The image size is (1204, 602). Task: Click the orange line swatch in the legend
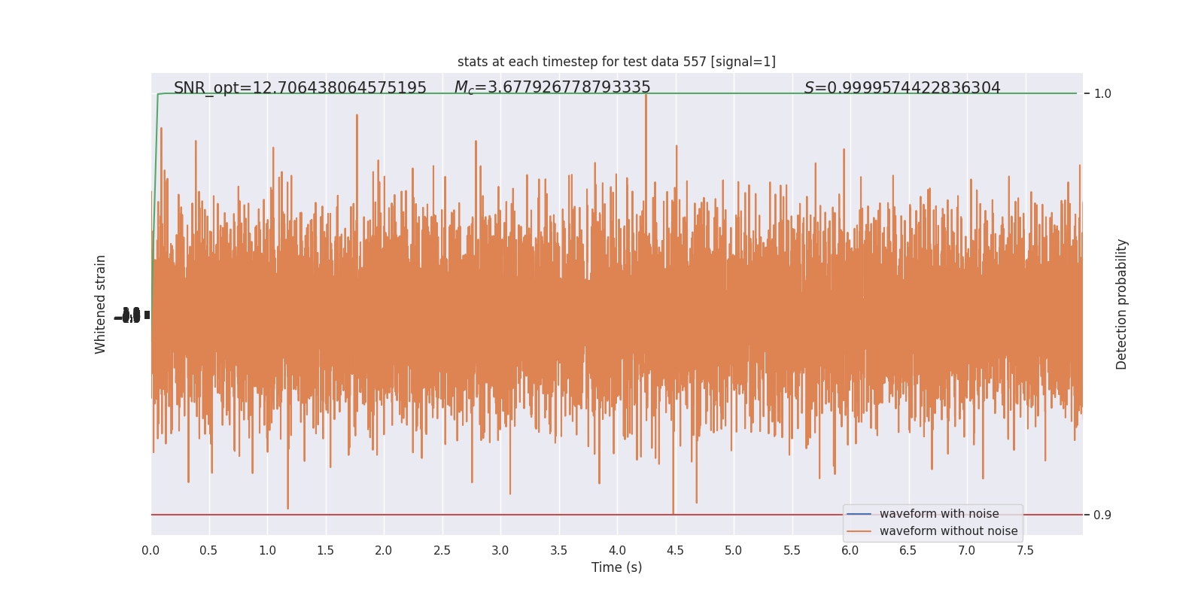tap(859, 531)
